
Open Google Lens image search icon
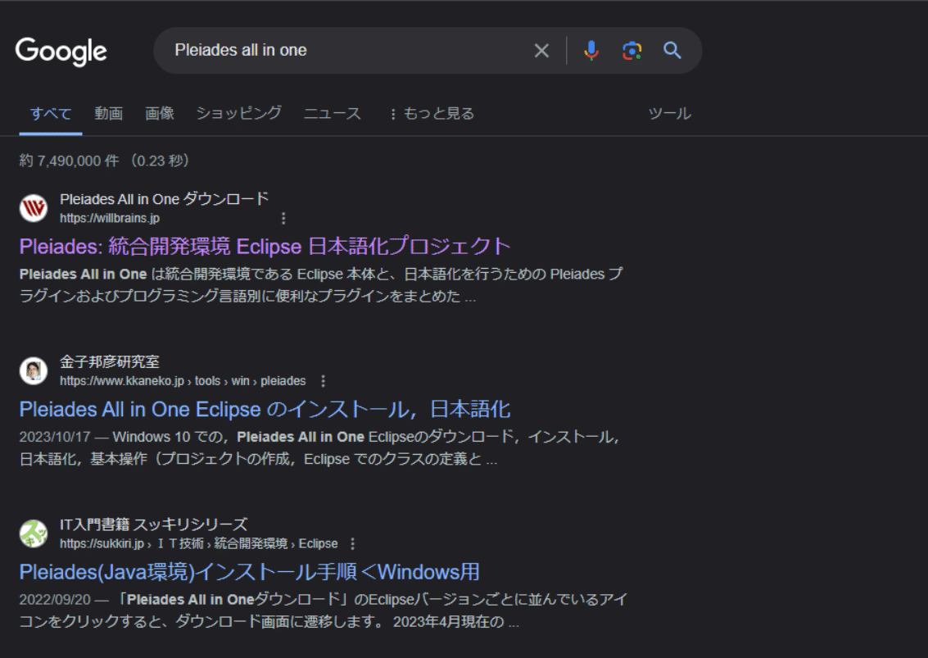click(632, 51)
